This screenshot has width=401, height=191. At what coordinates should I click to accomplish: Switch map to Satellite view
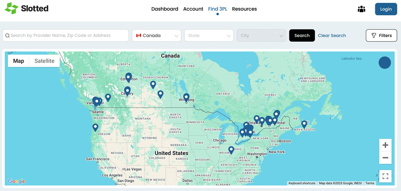[44, 61]
